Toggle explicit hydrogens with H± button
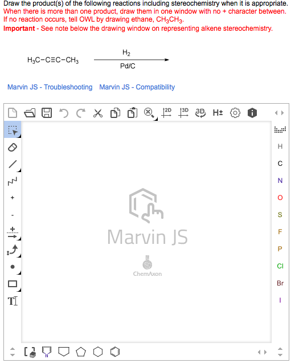Screen dimensions: 295x363 point(218,113)
